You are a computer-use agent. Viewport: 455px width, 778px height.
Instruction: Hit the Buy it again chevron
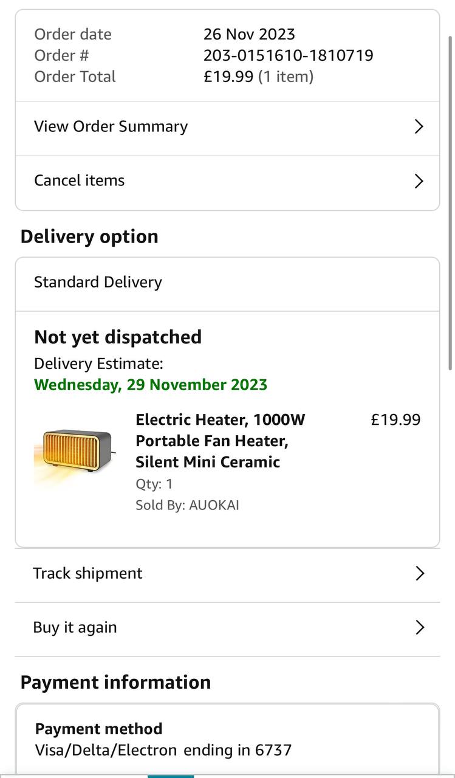coord(419,627)
